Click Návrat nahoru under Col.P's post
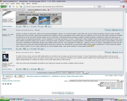 [7, 69]
